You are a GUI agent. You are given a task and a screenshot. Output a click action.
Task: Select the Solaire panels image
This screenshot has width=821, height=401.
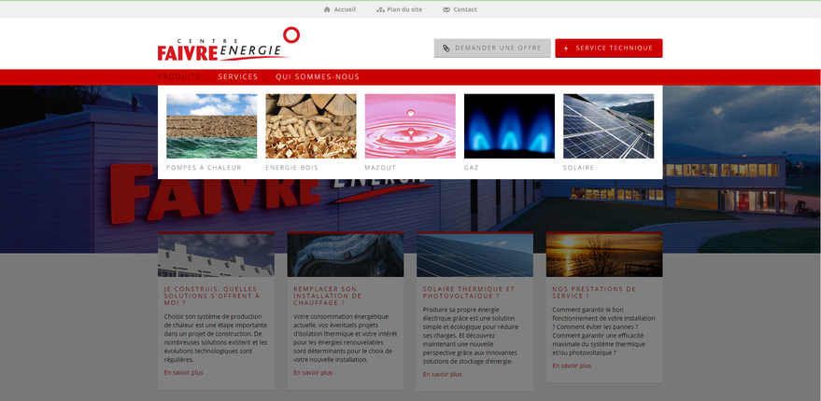(608, 126)
